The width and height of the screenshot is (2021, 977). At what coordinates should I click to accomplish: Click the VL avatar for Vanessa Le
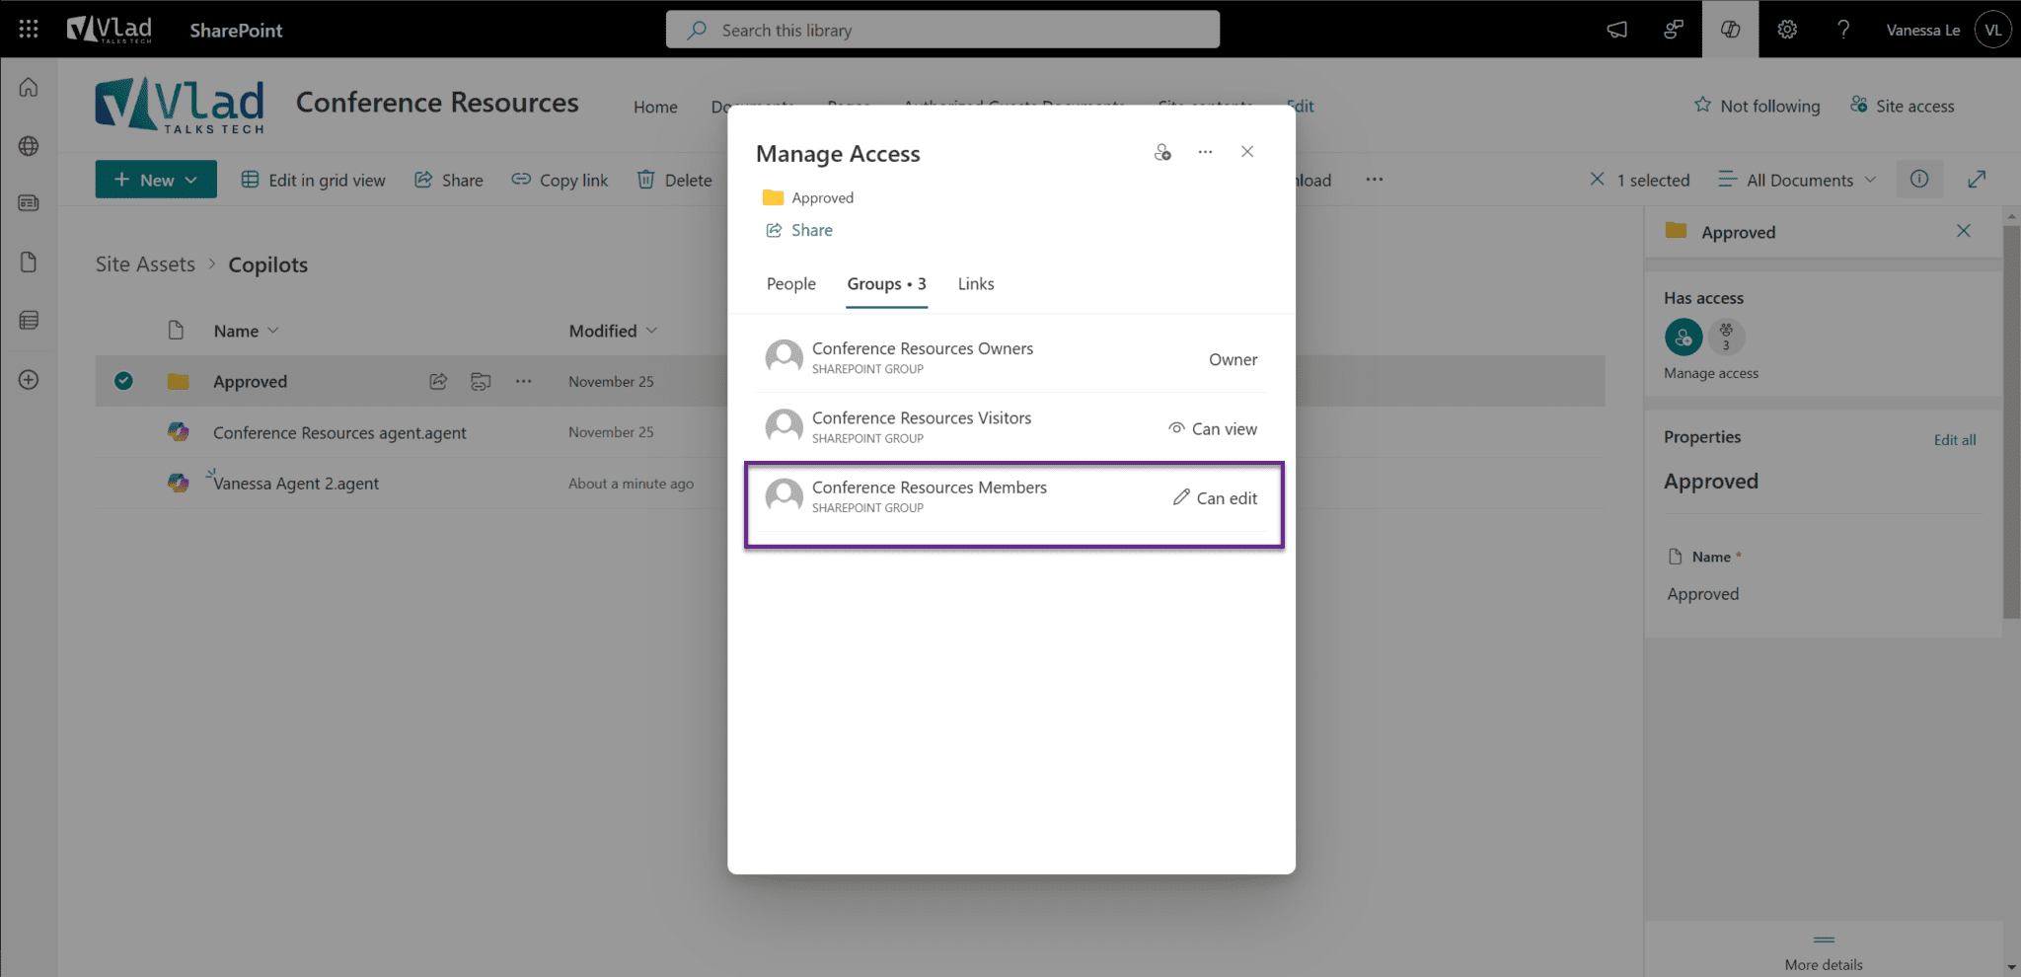coord(1992,29)
